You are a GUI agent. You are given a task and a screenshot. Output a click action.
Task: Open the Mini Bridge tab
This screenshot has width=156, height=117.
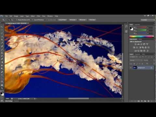9,101
